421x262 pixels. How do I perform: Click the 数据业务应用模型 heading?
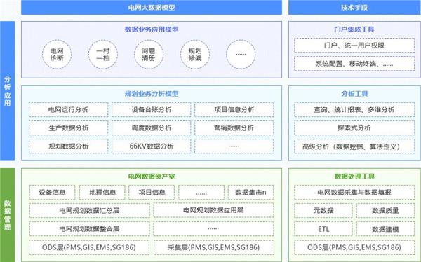click(152, 29)
